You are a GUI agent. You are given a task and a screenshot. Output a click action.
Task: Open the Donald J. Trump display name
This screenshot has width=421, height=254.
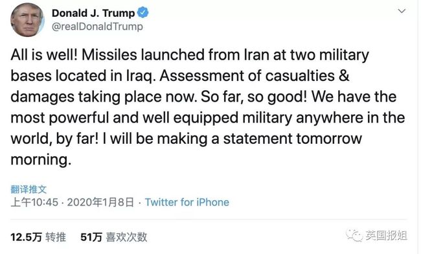click(93, 13)
